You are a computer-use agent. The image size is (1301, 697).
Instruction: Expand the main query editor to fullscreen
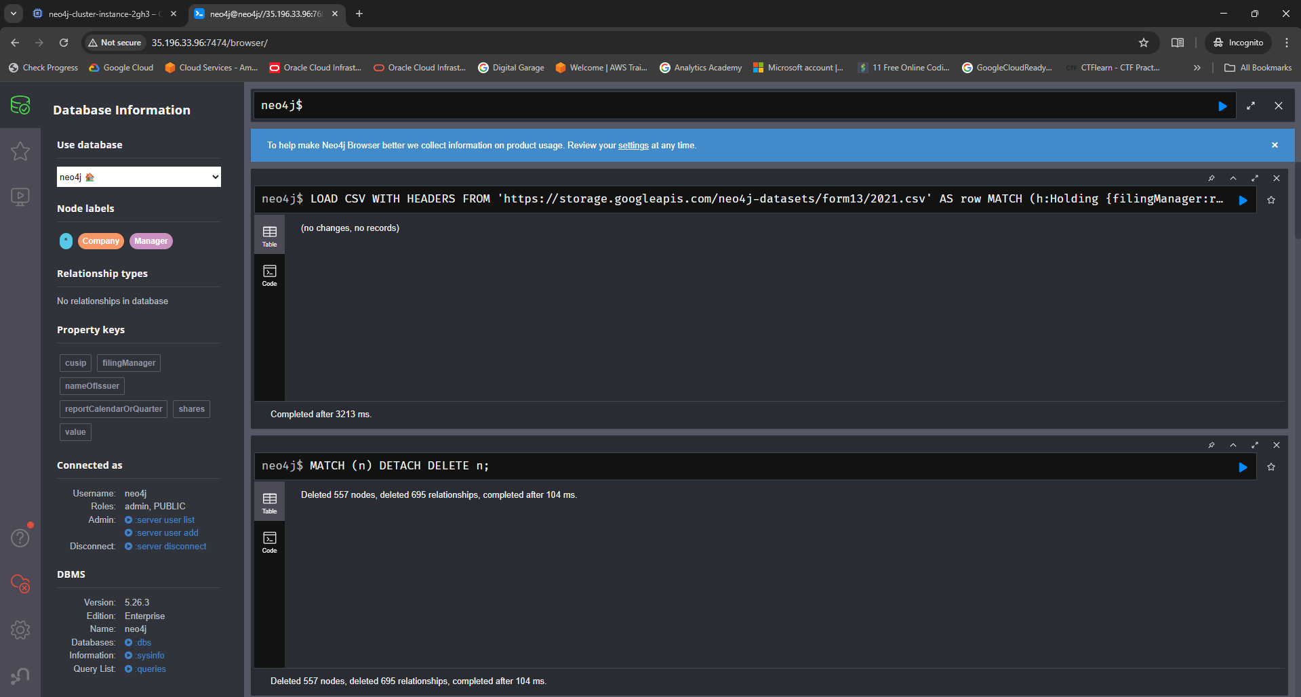click(1251, 106)
